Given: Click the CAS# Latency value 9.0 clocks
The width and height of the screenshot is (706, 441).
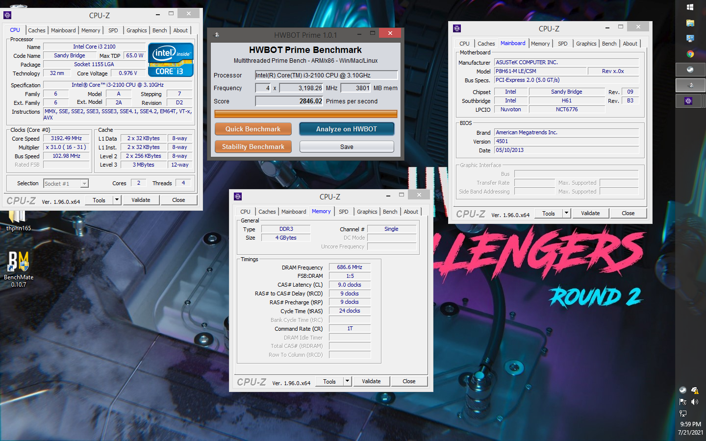Looking at the screenshot, I should click(350, 285).
